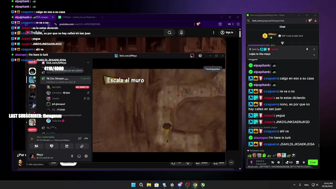Click the Brave Rewards triangle icon
The image size is (336, 189).
pos(316,20)
